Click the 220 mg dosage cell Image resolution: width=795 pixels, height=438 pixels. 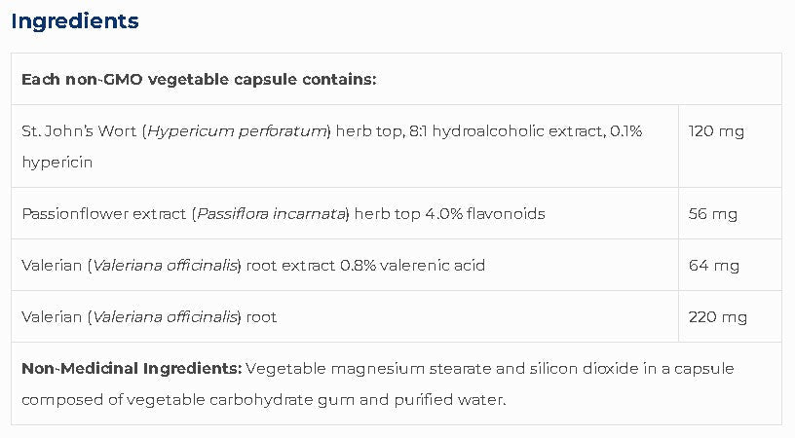click(x=717, y=316)
